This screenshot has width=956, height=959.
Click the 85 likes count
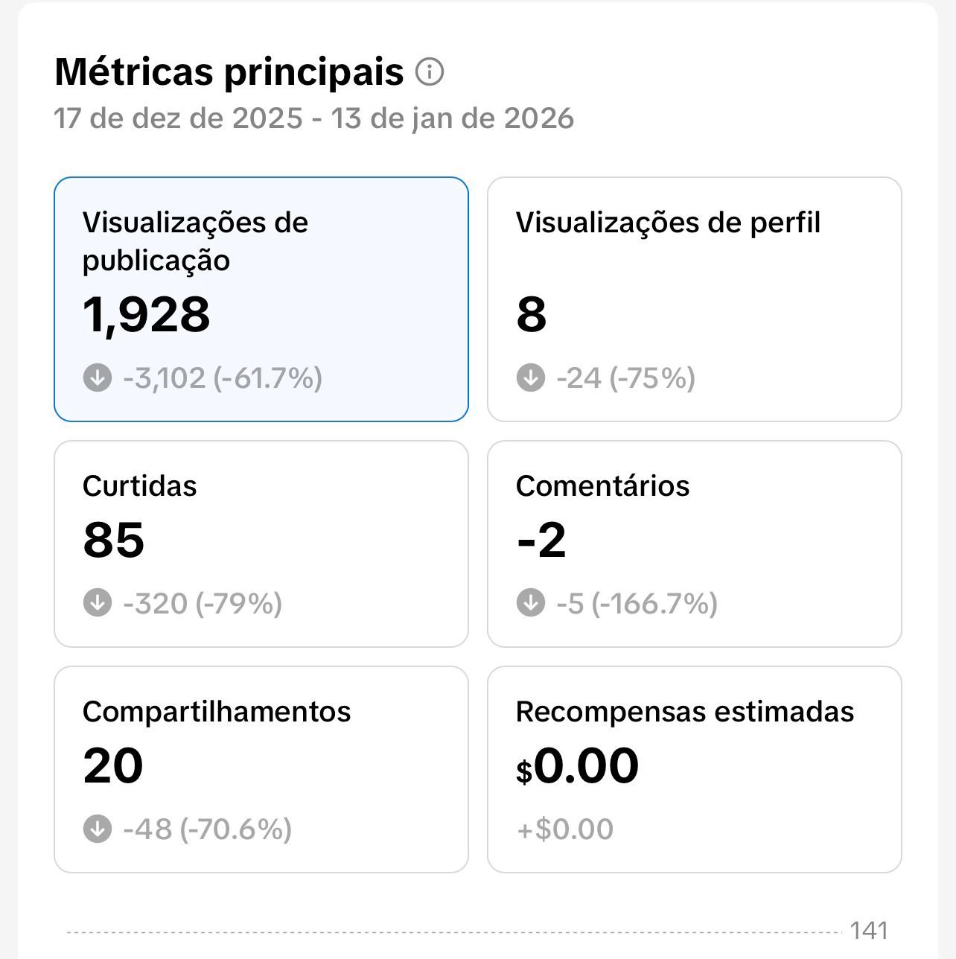click(114, 540)
